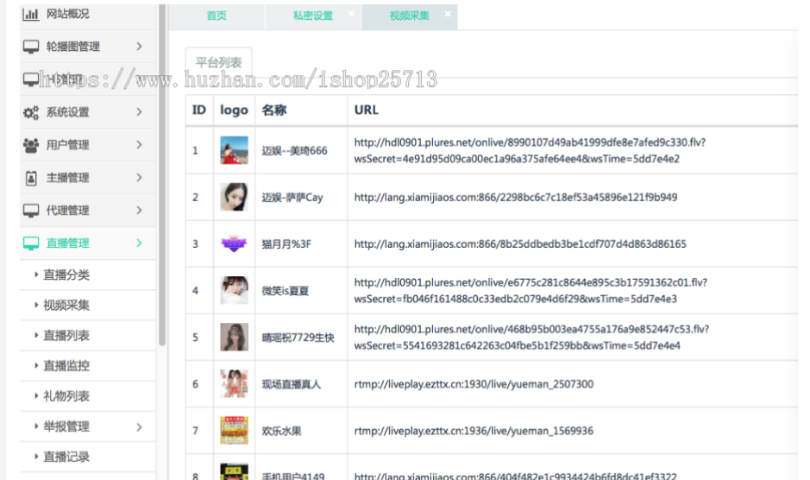Click the URL ending yueman_1569936

(x=474, y=431)
